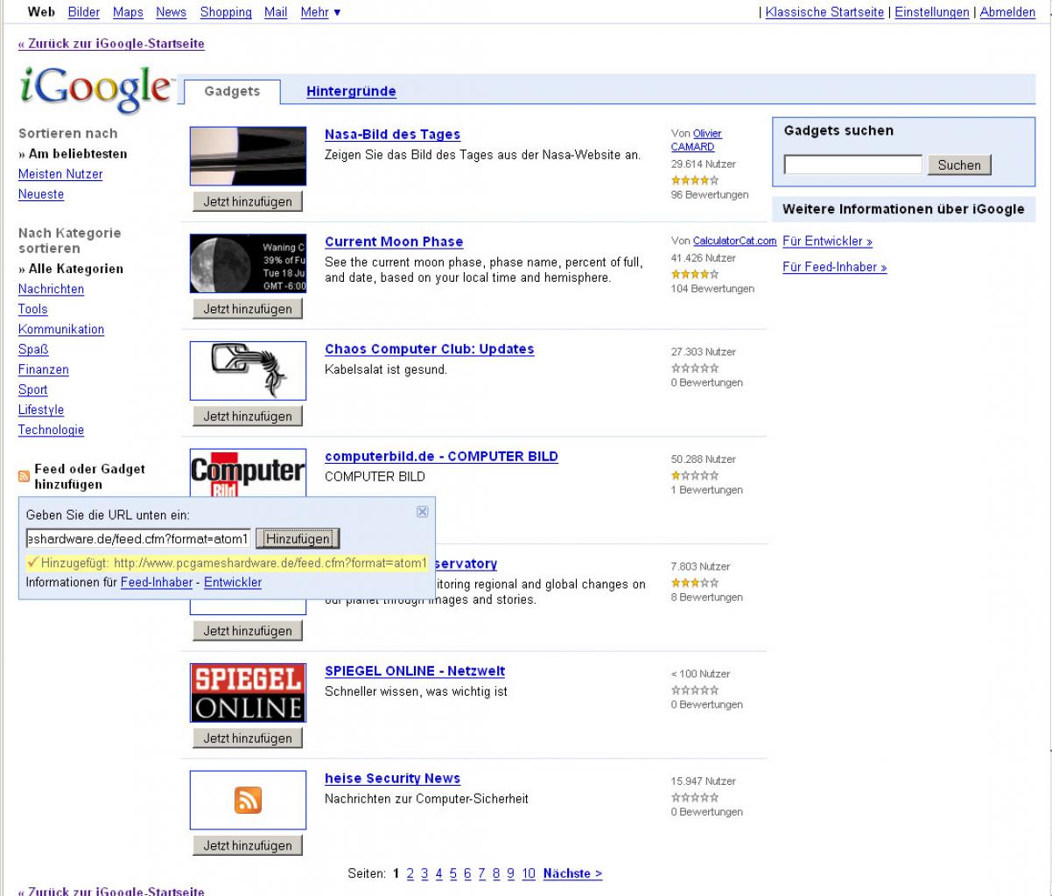Click the heise Security News RSS icon thumbnail

click(x=249, y=800)
